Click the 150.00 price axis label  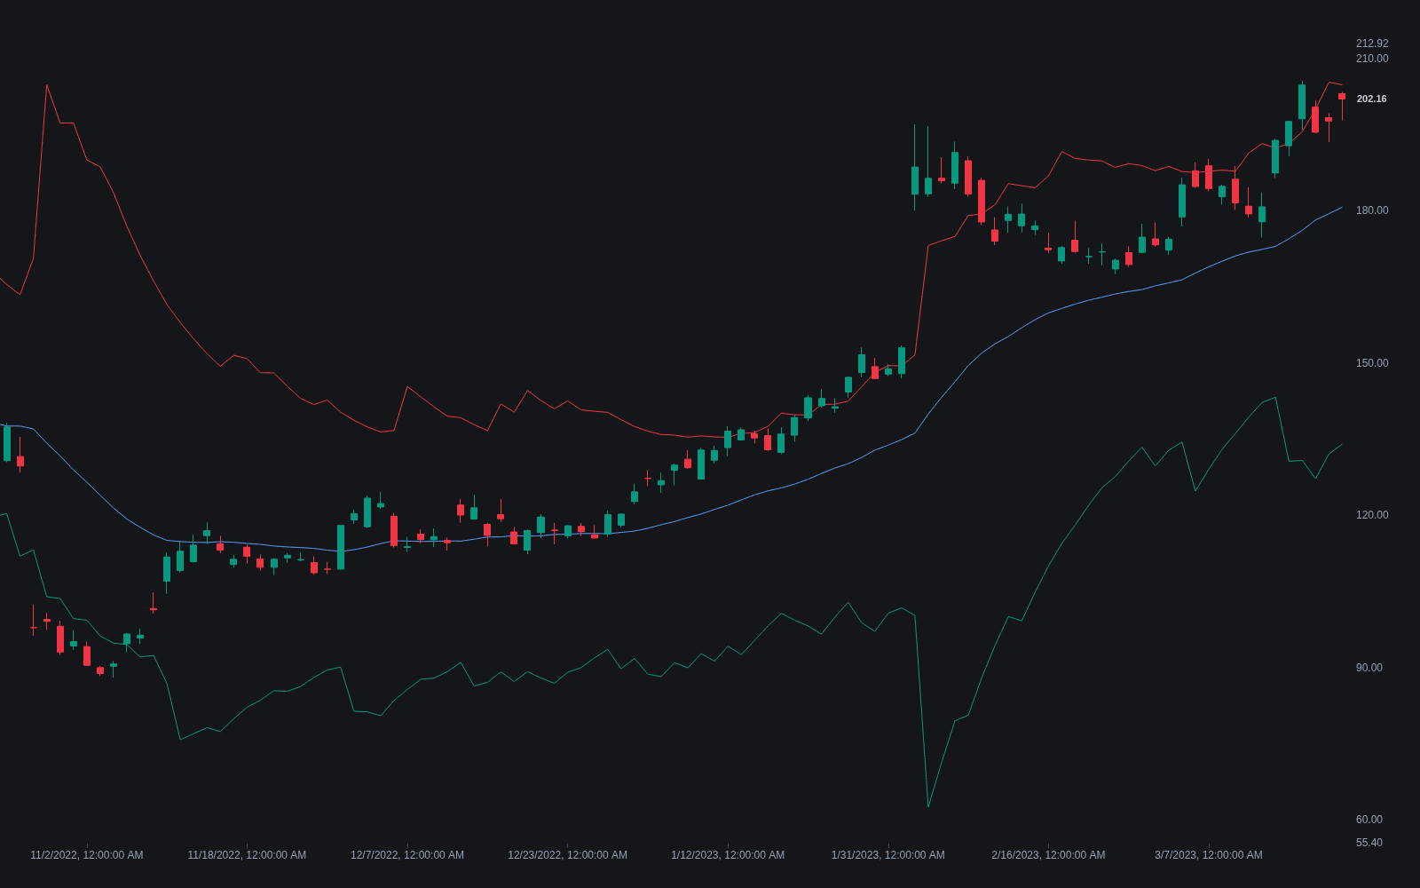click(1372, 363)
